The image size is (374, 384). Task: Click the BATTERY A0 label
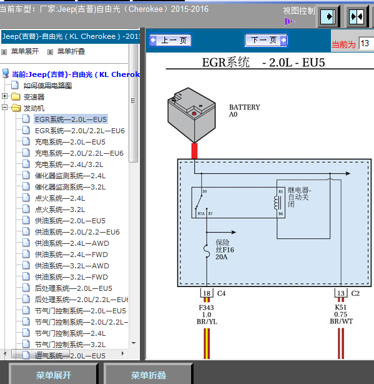245,111
